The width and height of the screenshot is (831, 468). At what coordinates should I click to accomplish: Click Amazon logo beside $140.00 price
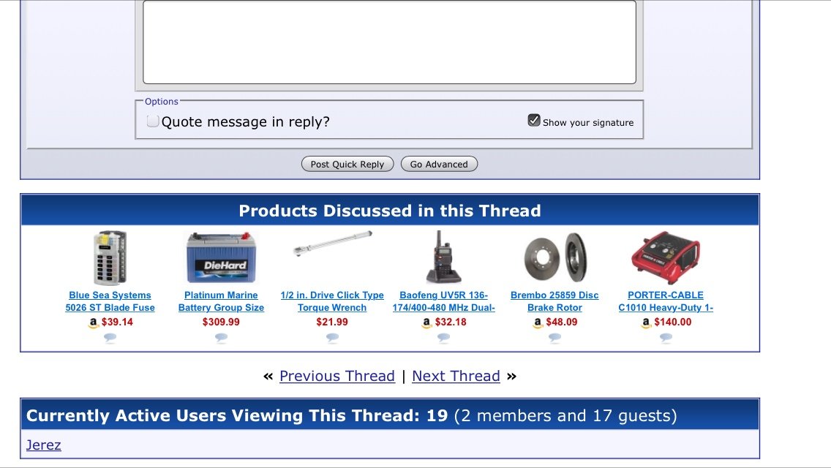(x=646, y=322)
